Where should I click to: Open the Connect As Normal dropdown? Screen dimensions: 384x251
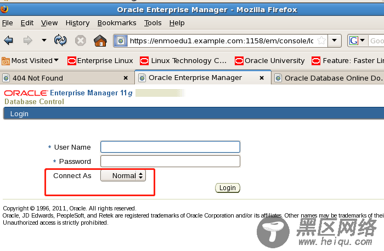coord(123,176)
